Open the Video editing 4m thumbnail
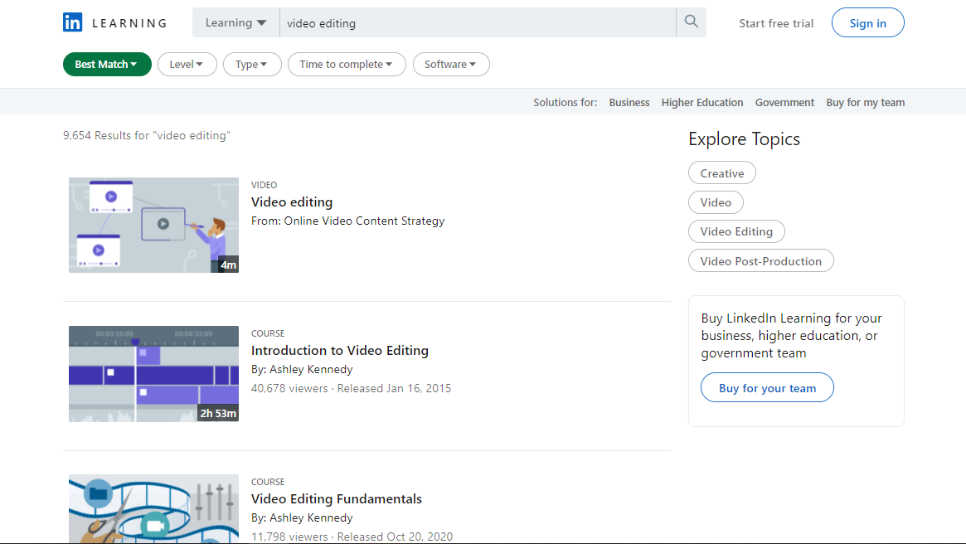The height and width of the screenshot is (544, 966). point(153,225)
